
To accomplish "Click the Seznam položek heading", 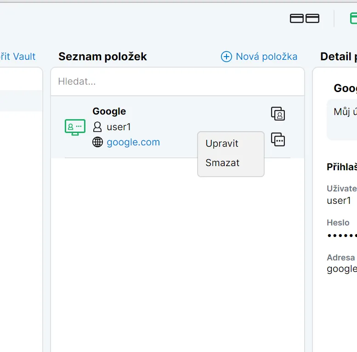I will tap(102, 57).
